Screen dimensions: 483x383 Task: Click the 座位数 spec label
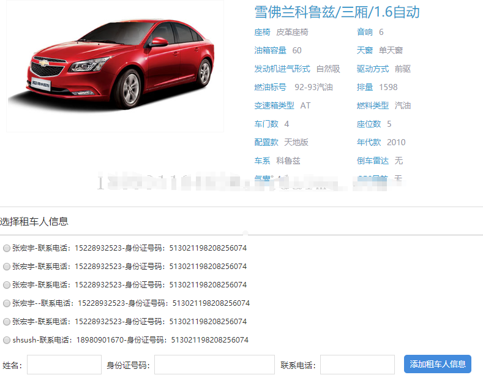click(369, 124)
